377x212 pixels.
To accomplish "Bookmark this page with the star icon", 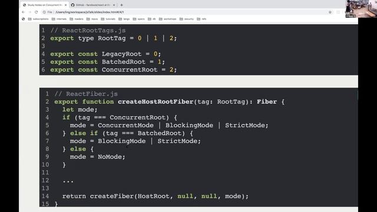I will (x=330, y=12).
